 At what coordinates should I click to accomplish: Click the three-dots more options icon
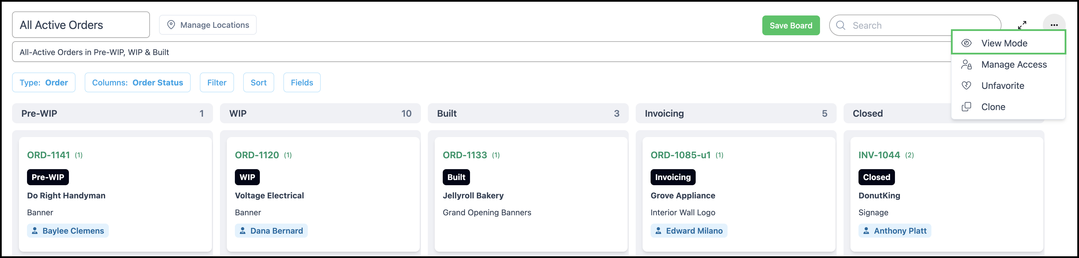coord(1054,25)
